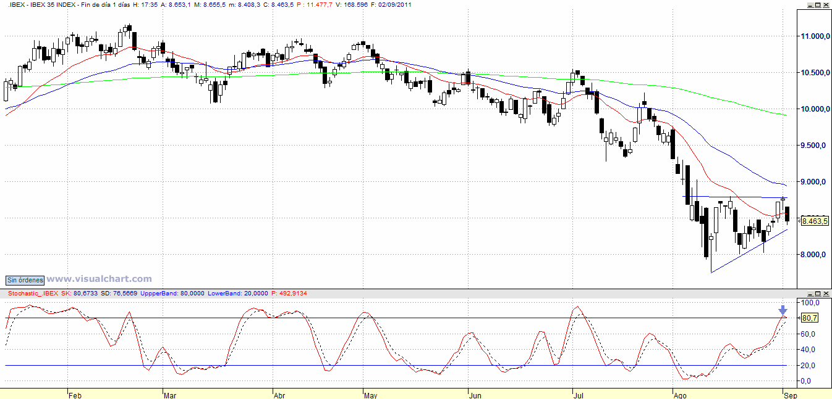
Task: Click the 'UppperBand: 80,0000' label
Action: 173,292
